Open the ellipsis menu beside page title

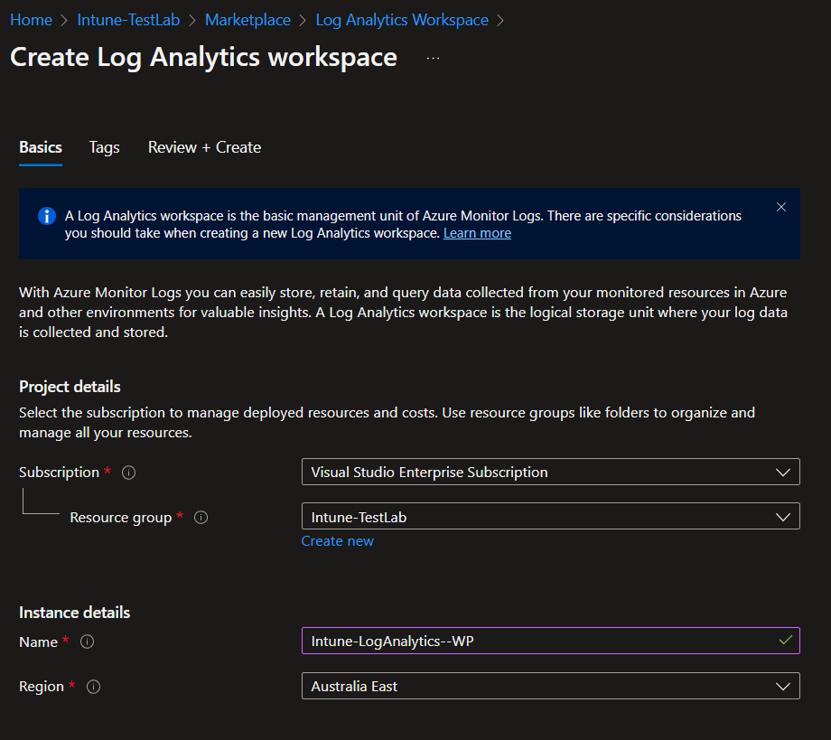(433, 58)
